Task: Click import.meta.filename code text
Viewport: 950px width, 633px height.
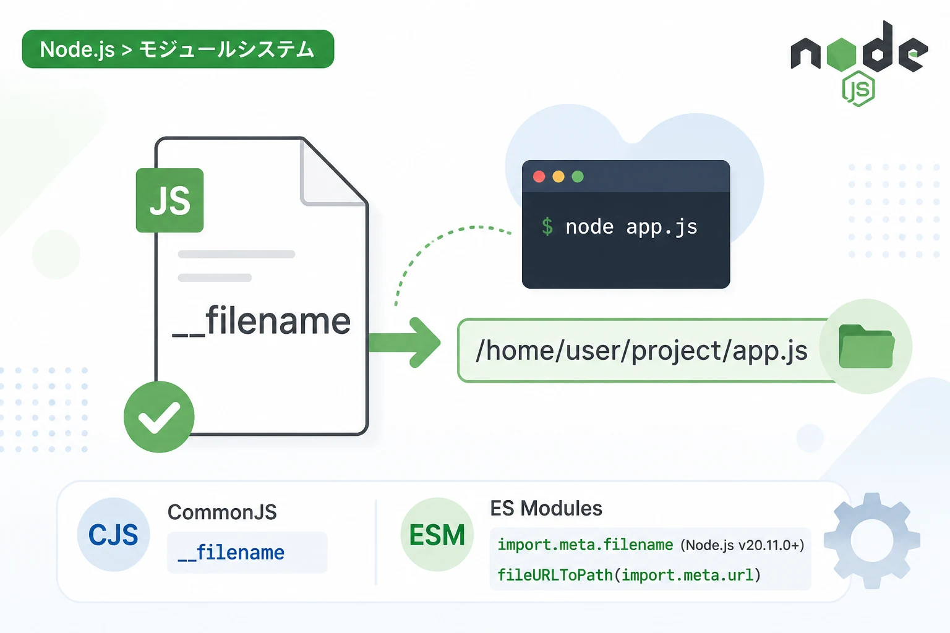Action: 585,545
